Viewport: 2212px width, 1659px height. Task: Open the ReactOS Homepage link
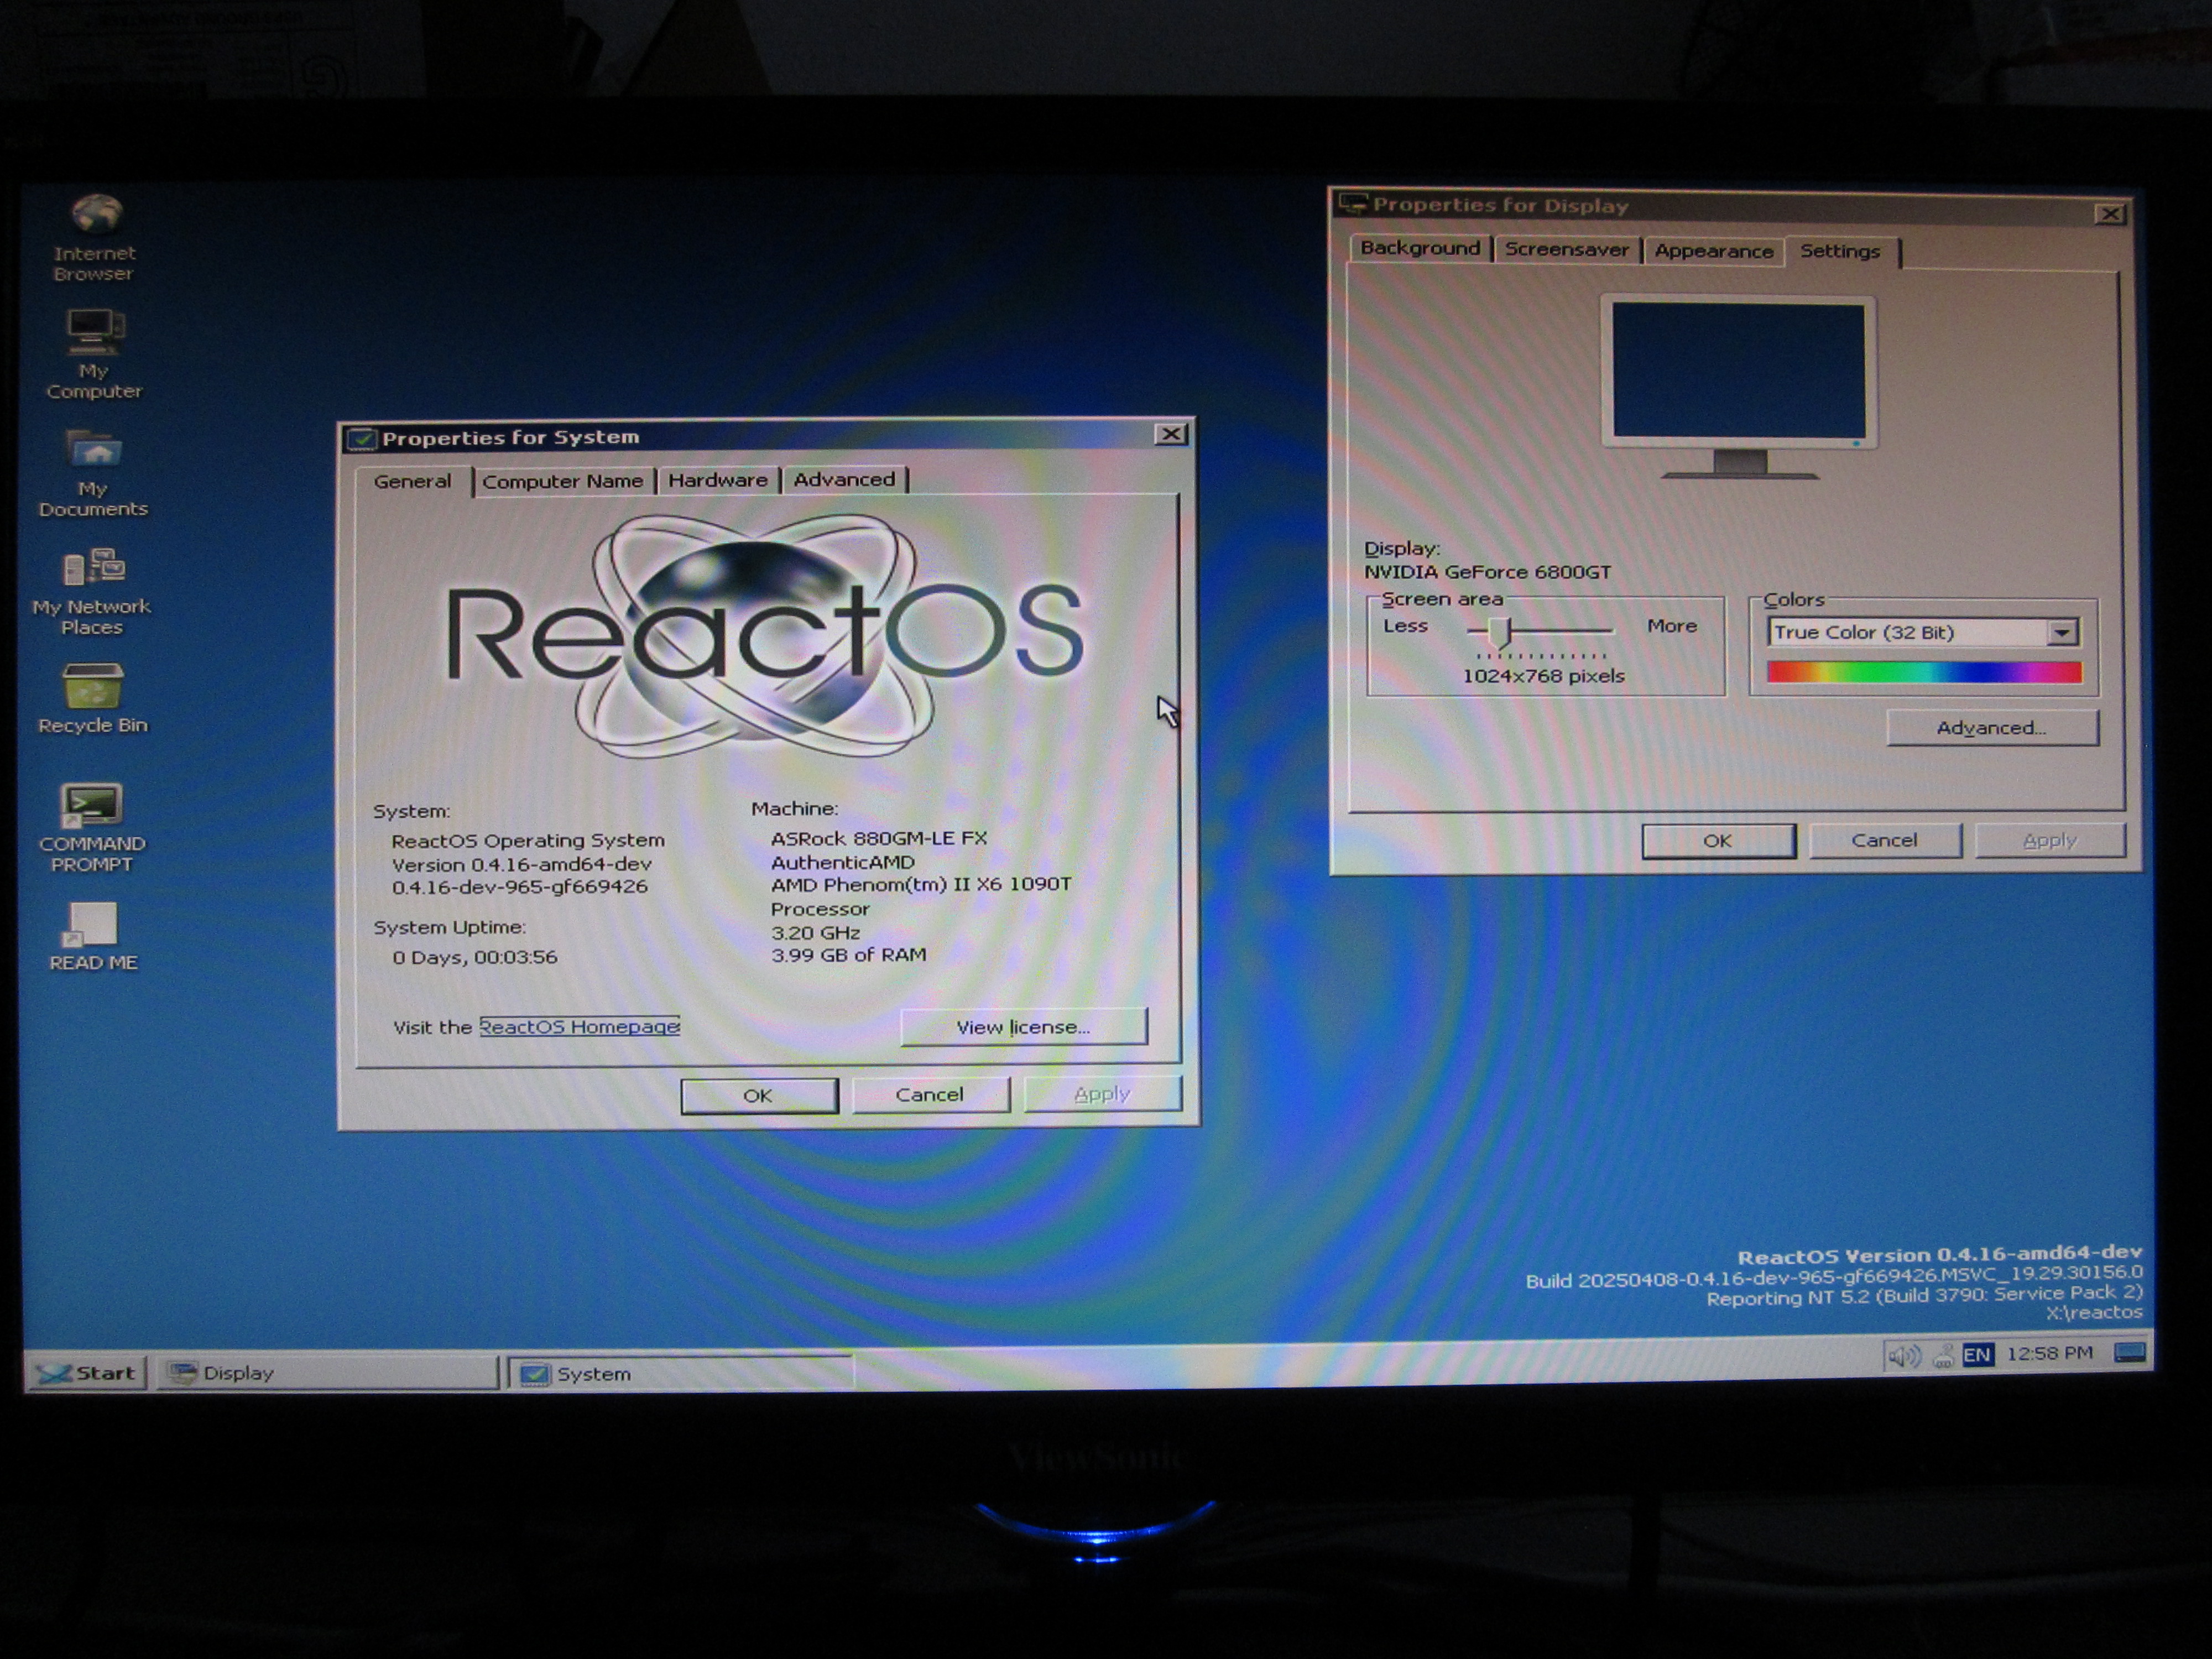pos(580,1026)
